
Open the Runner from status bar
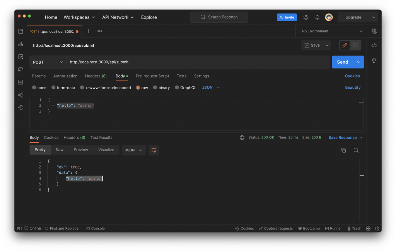pyautogui.click(x=333, y=229)
